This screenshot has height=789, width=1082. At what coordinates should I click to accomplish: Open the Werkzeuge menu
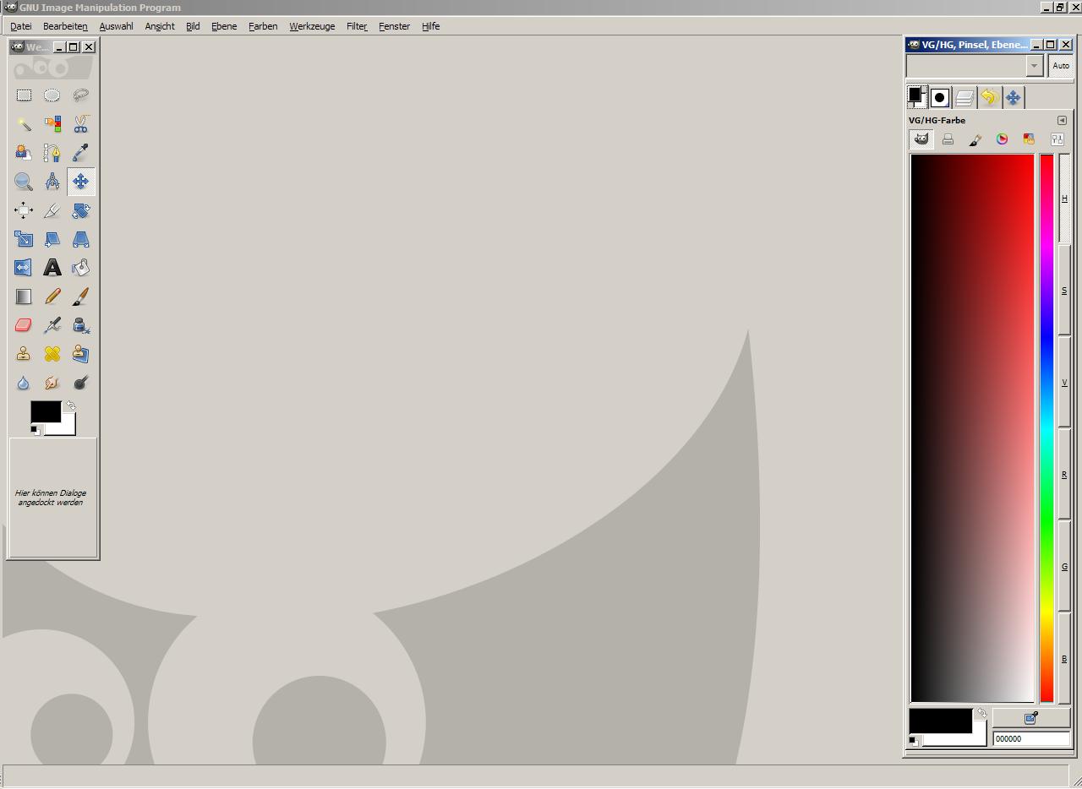point(312,26)
